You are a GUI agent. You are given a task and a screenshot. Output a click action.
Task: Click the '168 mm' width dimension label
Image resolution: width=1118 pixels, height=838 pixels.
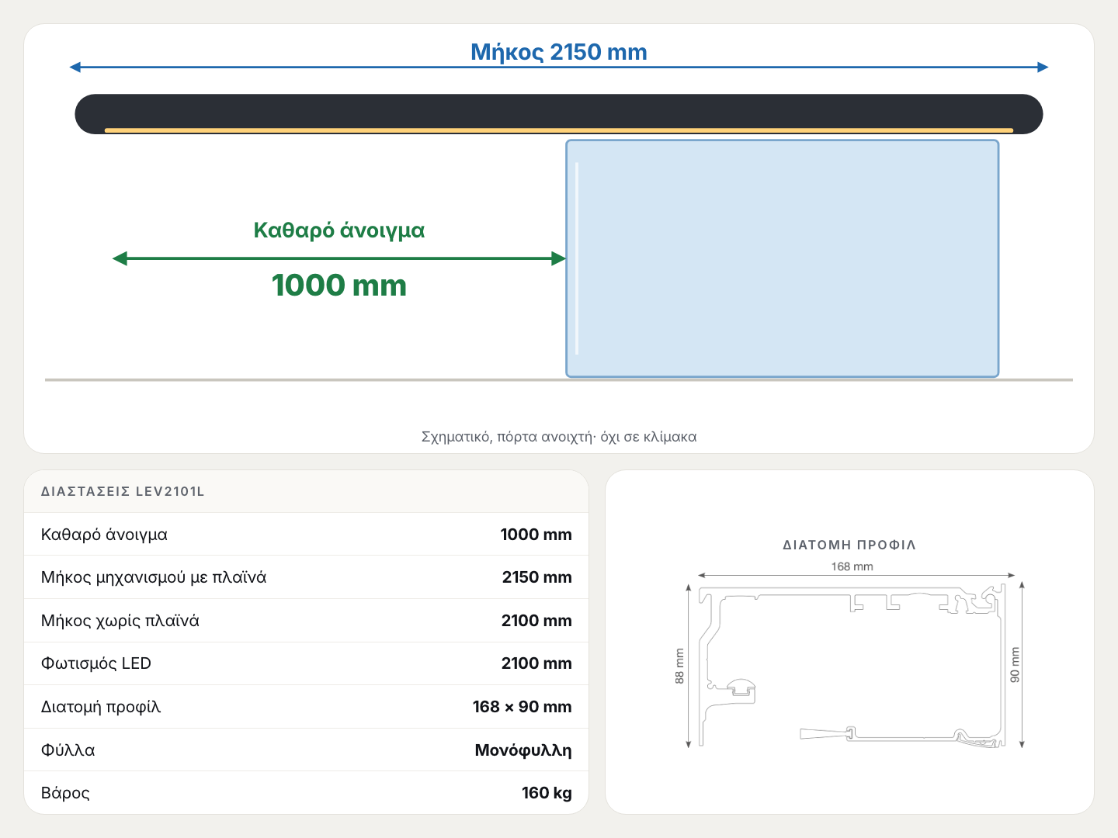(x=852, y=566)
